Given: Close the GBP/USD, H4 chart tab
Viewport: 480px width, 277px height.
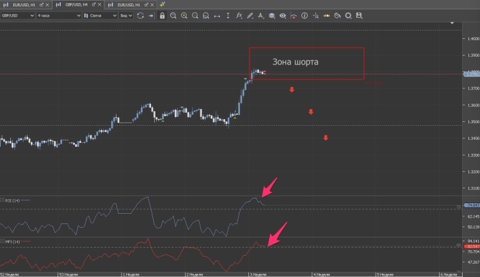Looking at the screenshot, I should click(99, 4).
